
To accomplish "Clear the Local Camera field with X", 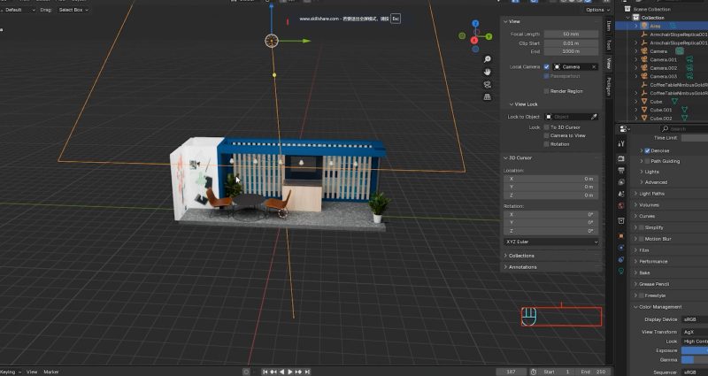I will [594, 67].
